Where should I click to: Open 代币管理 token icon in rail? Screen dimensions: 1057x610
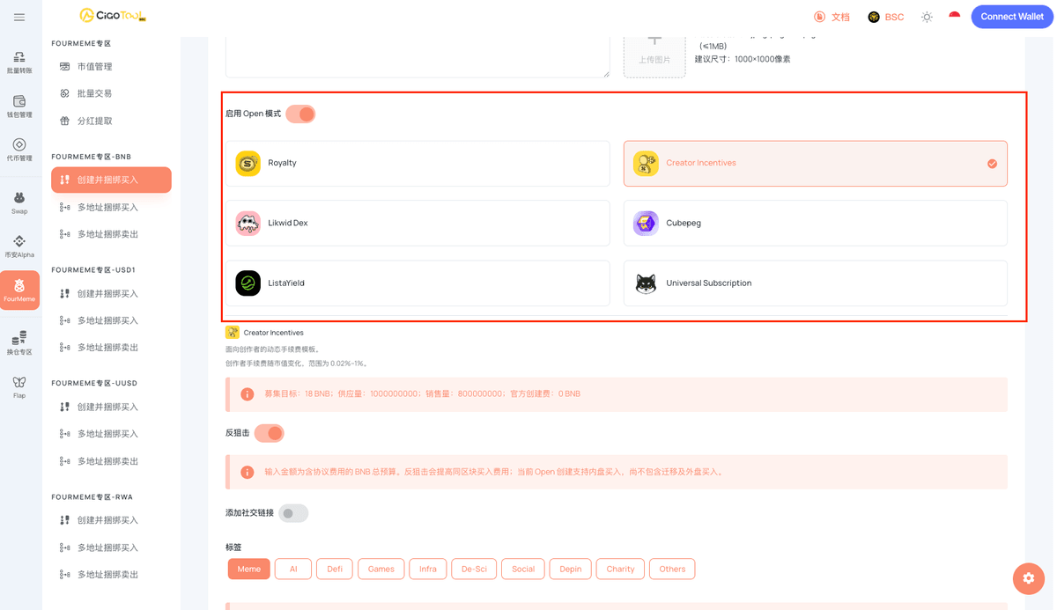pyautogui.click(x=19, y=149)
